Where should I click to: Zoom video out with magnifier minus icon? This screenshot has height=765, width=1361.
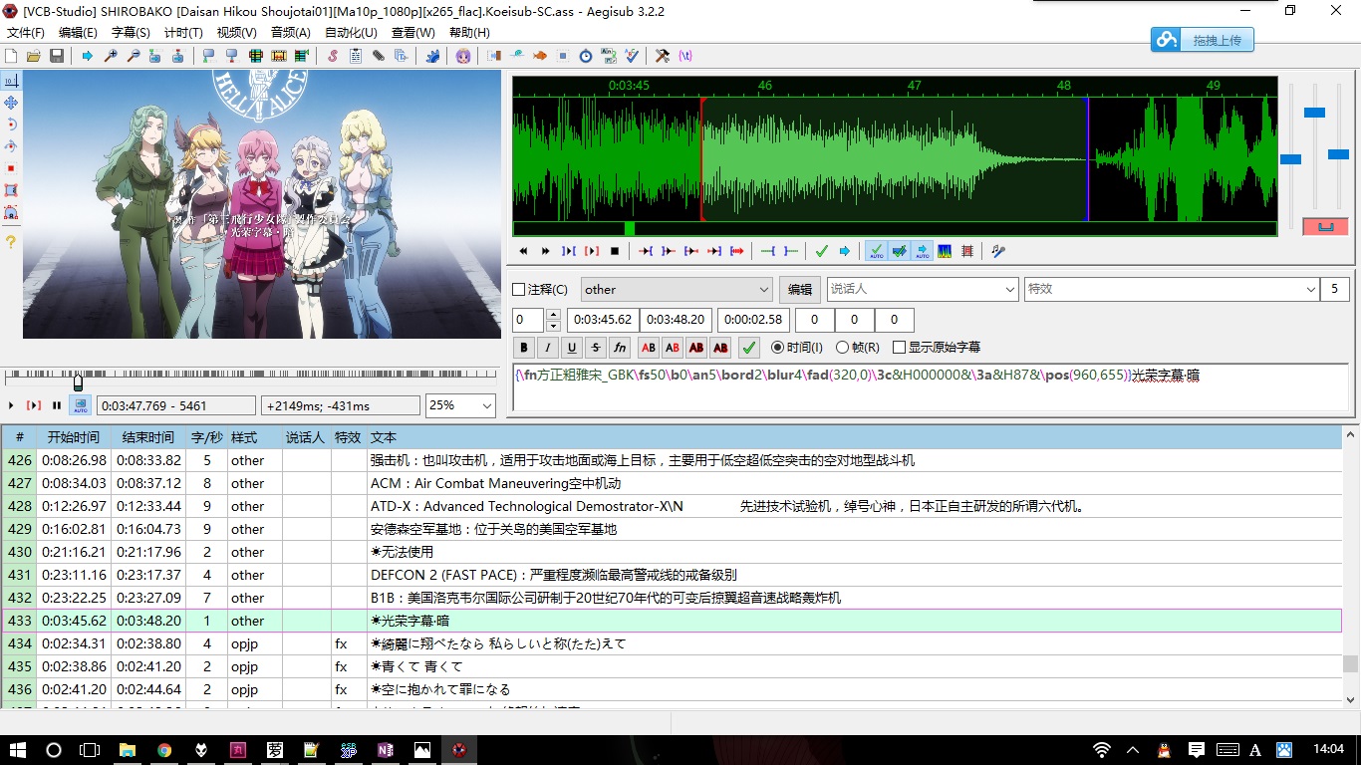tap(134, 56)
